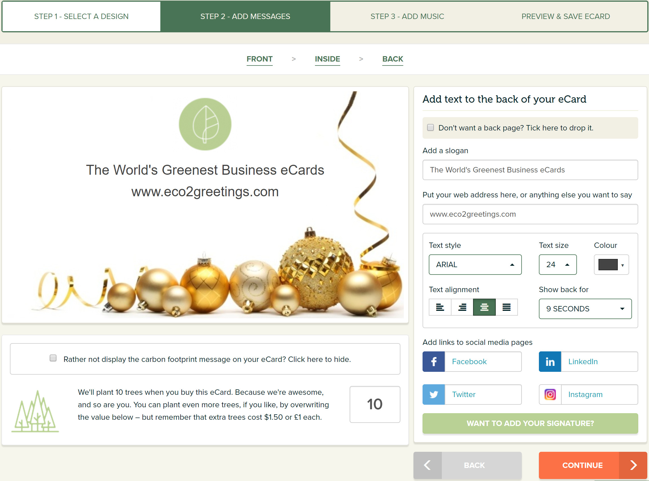Tick the drop back page checkbox
The image size is (649, 481).
pos(430,128)
